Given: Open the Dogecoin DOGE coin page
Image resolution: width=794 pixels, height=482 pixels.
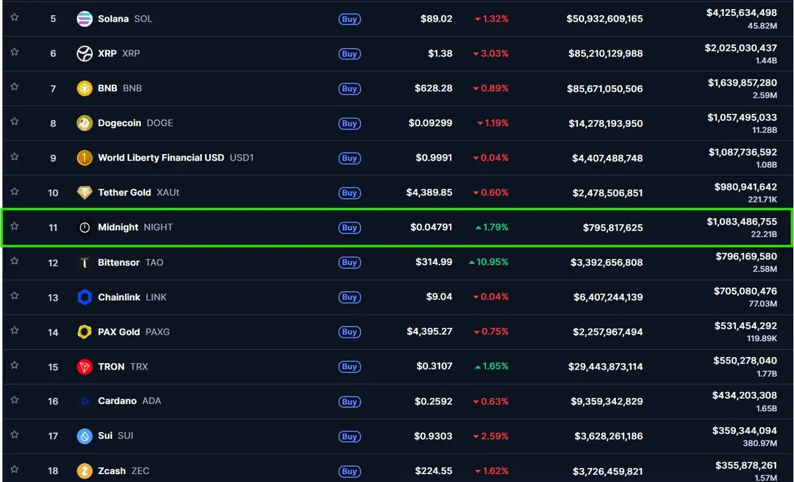Looking at the screenshot, I should [x=136, y=123].
